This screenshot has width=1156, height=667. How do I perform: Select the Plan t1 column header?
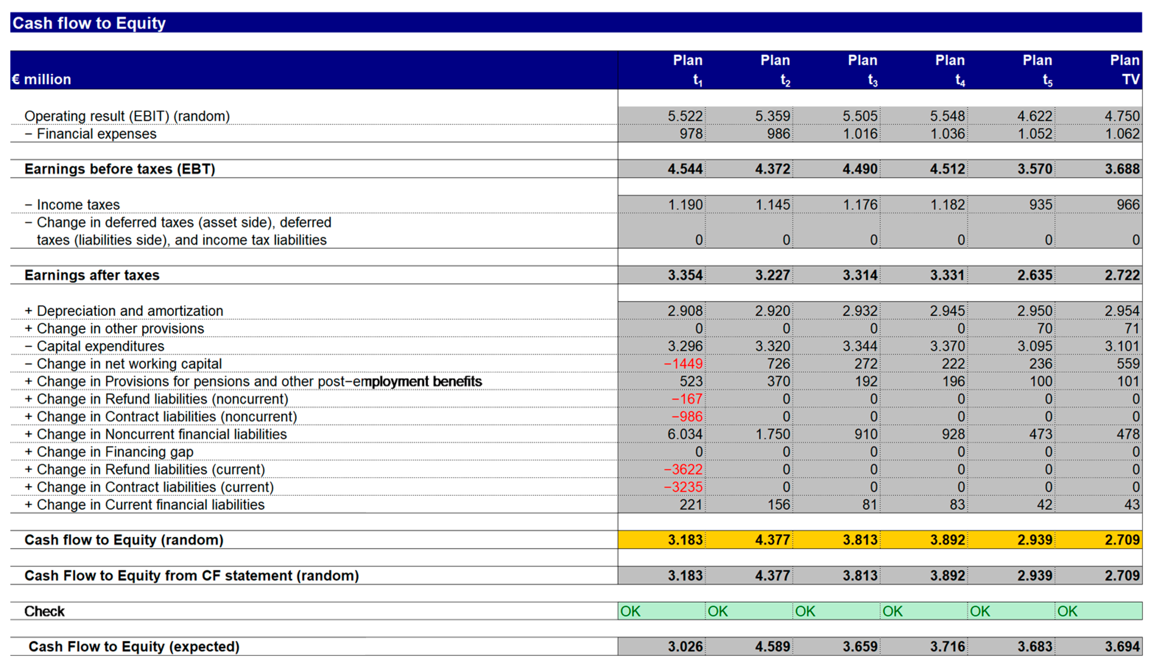click(x=687, y=70)
